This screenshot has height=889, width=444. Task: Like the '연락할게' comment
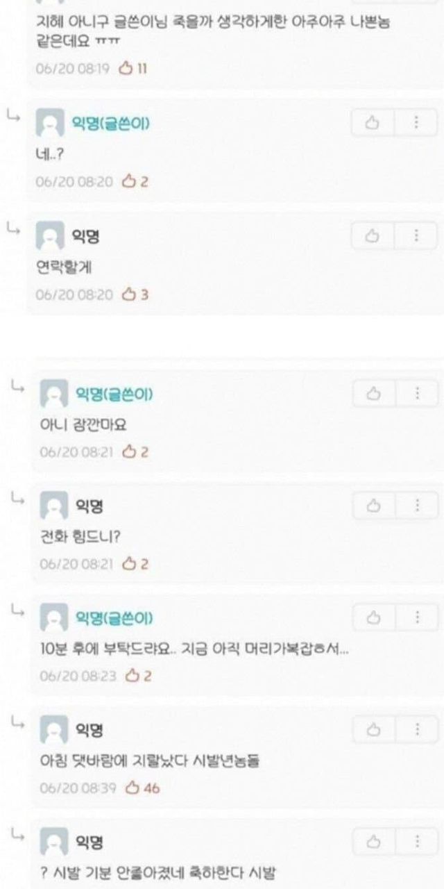(373, 236)
